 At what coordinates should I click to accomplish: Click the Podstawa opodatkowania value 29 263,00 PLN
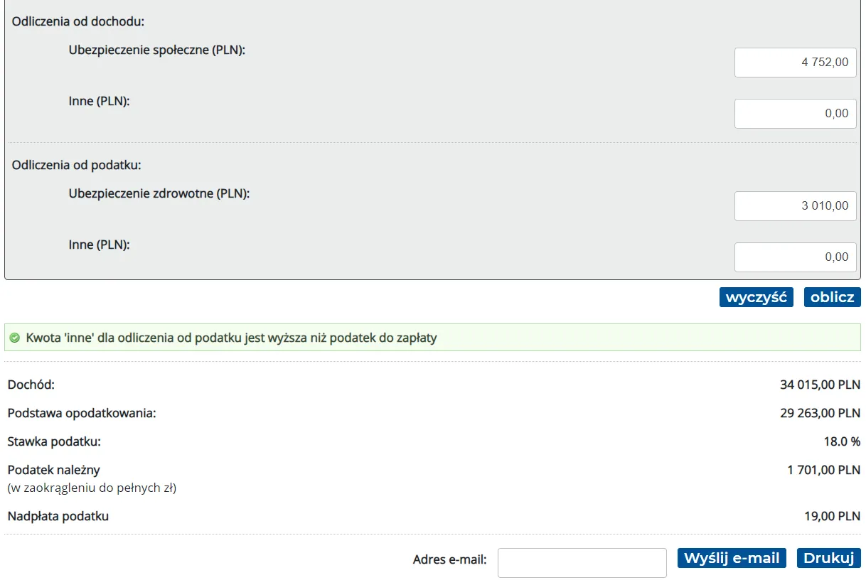(820, 413)
